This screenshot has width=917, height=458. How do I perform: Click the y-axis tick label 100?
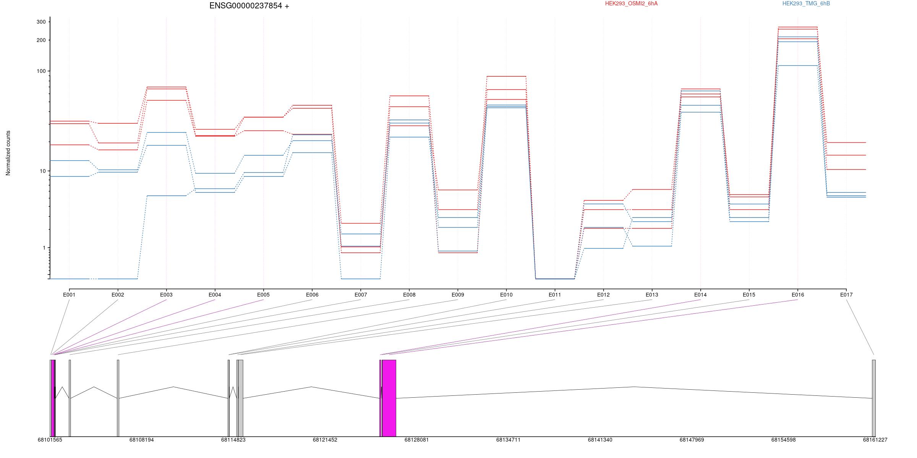click(x=41, y=71)
